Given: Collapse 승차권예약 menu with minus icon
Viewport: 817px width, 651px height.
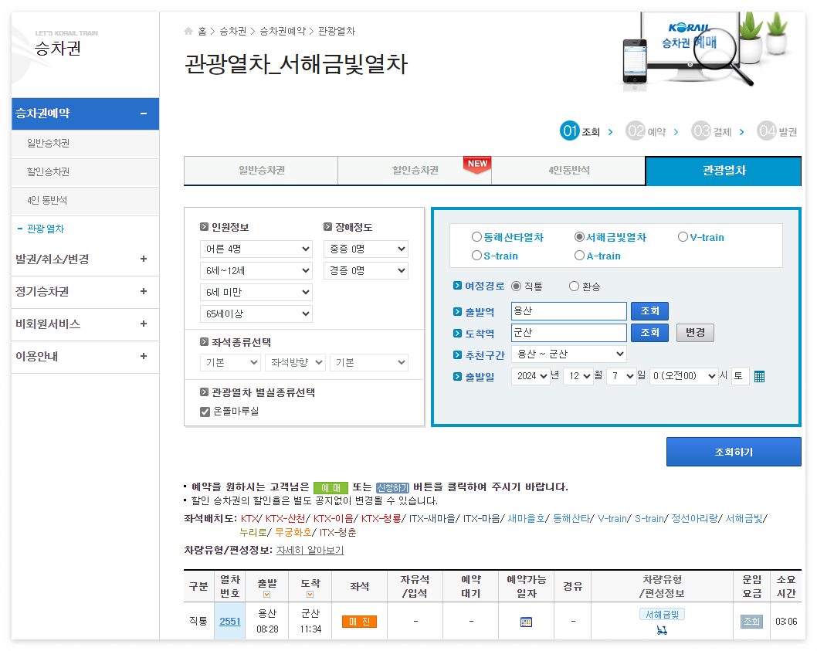Looking at the screenshot, I should click(144, 113).
